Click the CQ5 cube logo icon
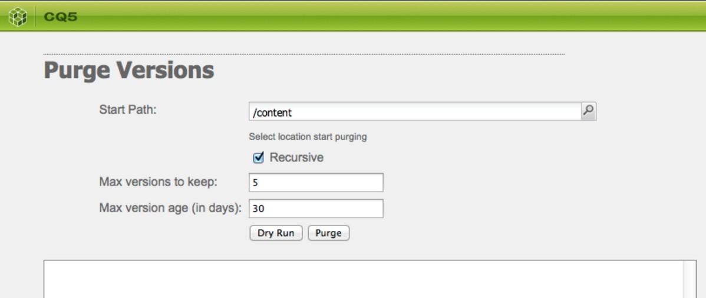Screen dimensions: 706x298 [x=18, y=16]
